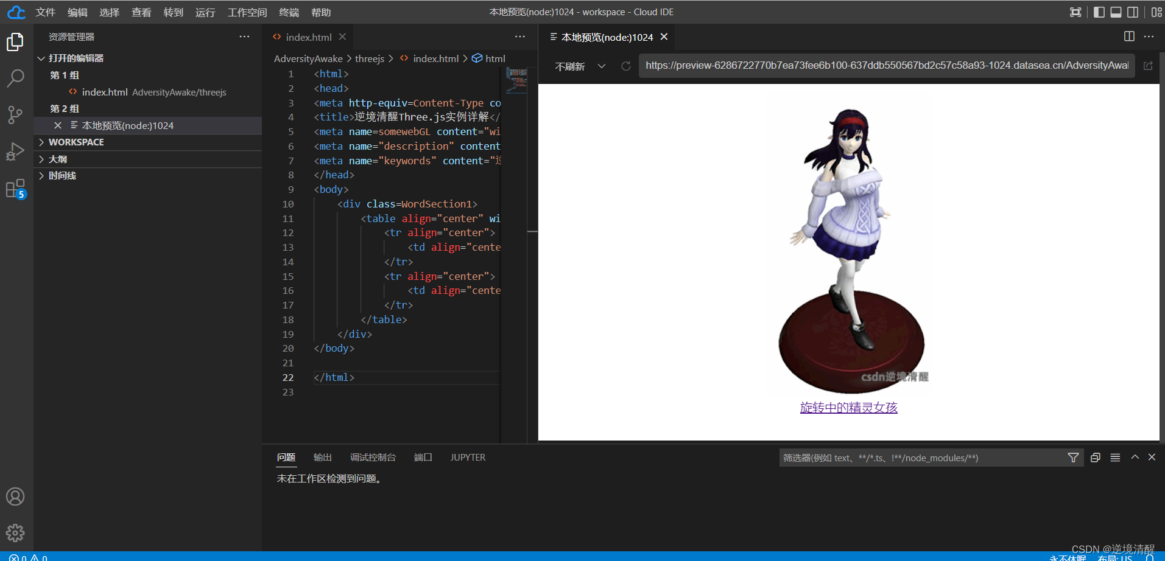Image resolution: width=1165 pixels, height=561 pixels.
Task: Toggle the bottom panel layout button
Action: 1116,12
